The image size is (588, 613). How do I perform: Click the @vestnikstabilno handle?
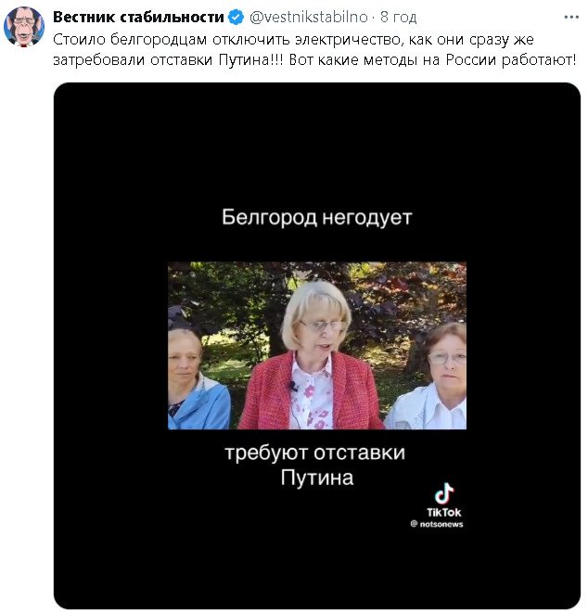pos(309,18)
